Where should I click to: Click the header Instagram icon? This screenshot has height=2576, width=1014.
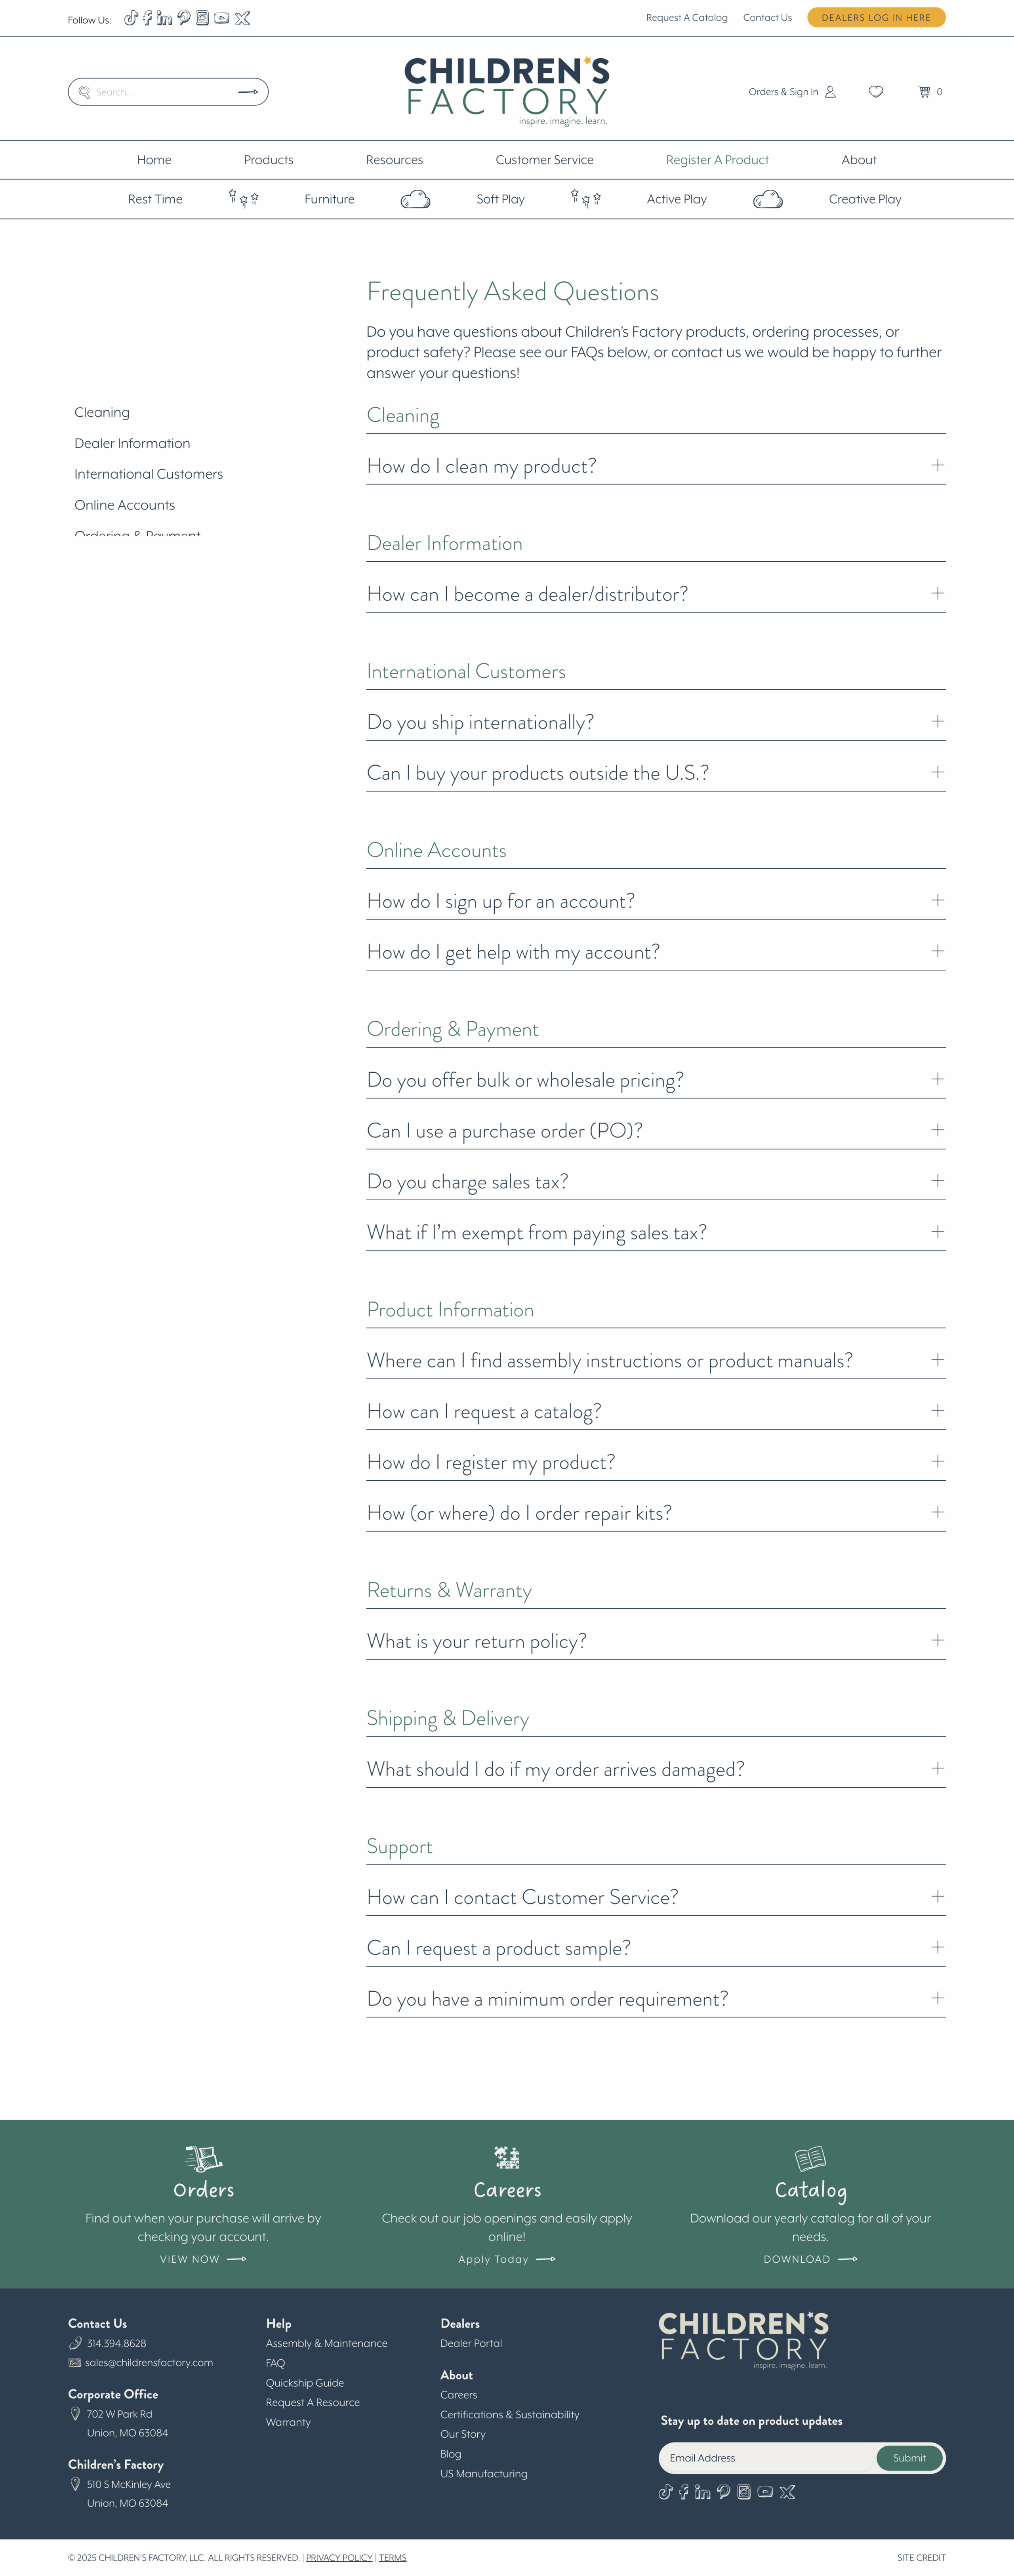click(x=202, y=18)
